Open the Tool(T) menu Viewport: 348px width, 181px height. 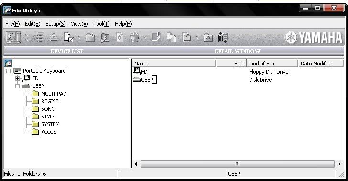(x=101, y=24)
